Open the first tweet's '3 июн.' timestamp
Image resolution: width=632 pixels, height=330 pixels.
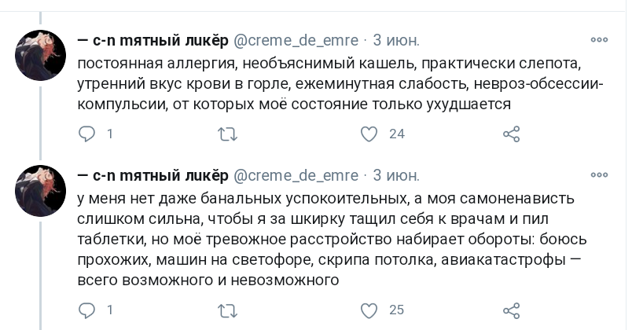(396, 40)
